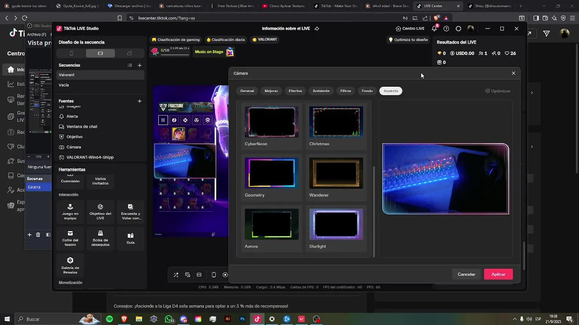Switch to the Aspecto tab
This screenshot has height=325, width=579.
coord(391,91)
